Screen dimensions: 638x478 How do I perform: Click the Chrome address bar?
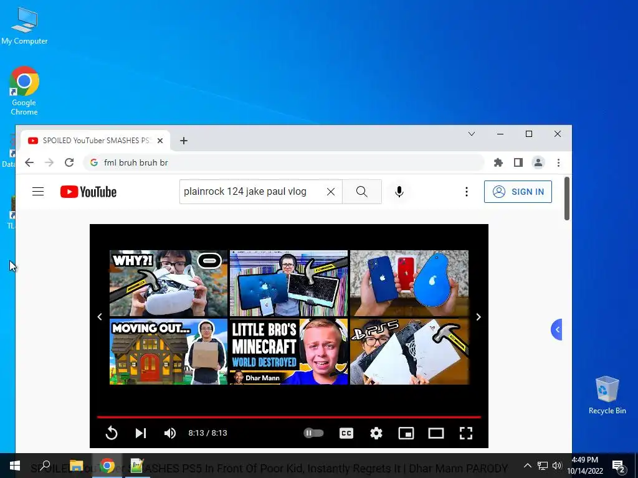tap(283, 162)
